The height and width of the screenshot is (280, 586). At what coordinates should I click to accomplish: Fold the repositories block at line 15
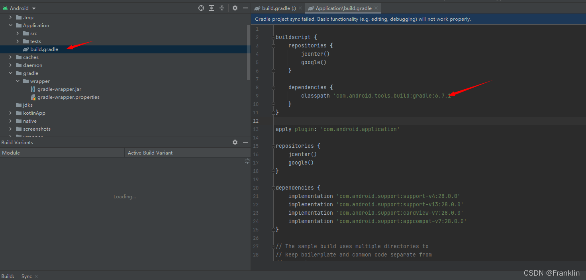click(273, 146)
